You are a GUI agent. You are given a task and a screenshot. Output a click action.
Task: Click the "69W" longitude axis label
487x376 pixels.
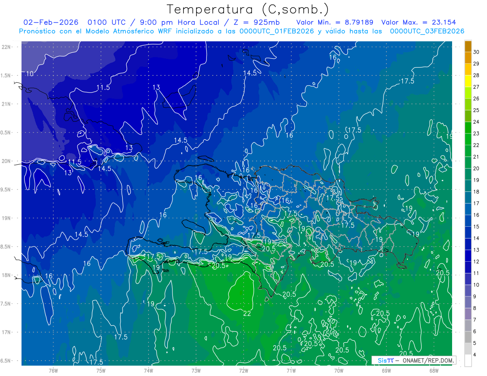pos(386,370)
